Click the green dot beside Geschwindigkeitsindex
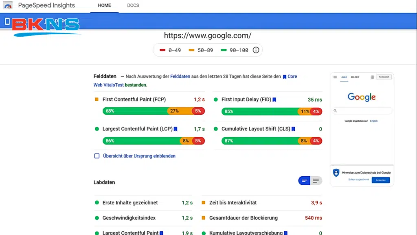Screen dimensions: 417x235 point(97,218)
